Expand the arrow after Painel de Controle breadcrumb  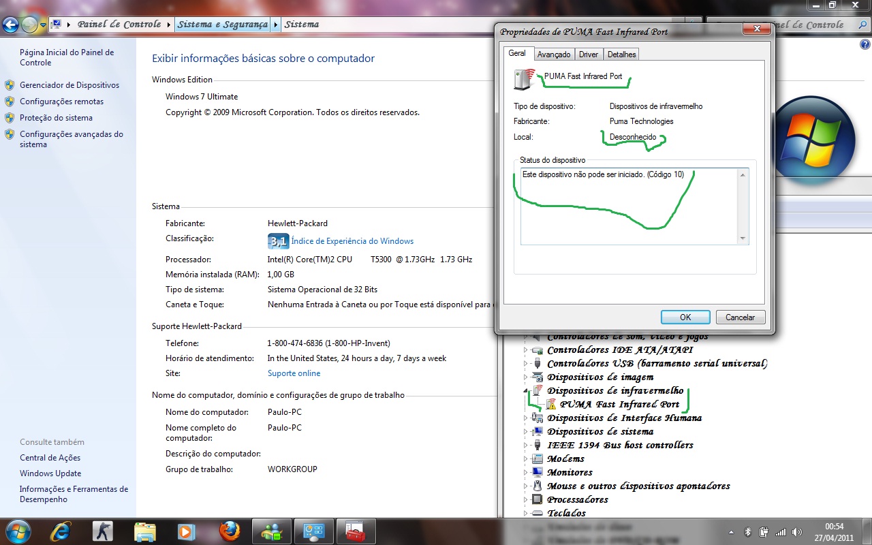click(x=168, y=25)
